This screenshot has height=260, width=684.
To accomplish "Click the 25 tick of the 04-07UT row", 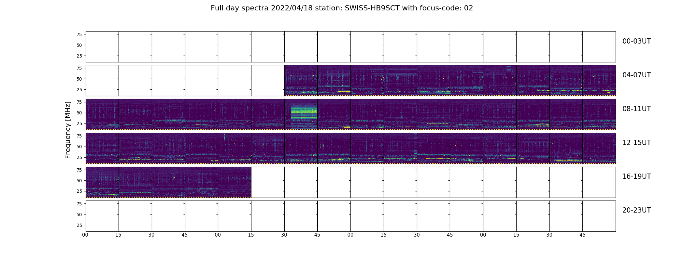I will [79, 90].
